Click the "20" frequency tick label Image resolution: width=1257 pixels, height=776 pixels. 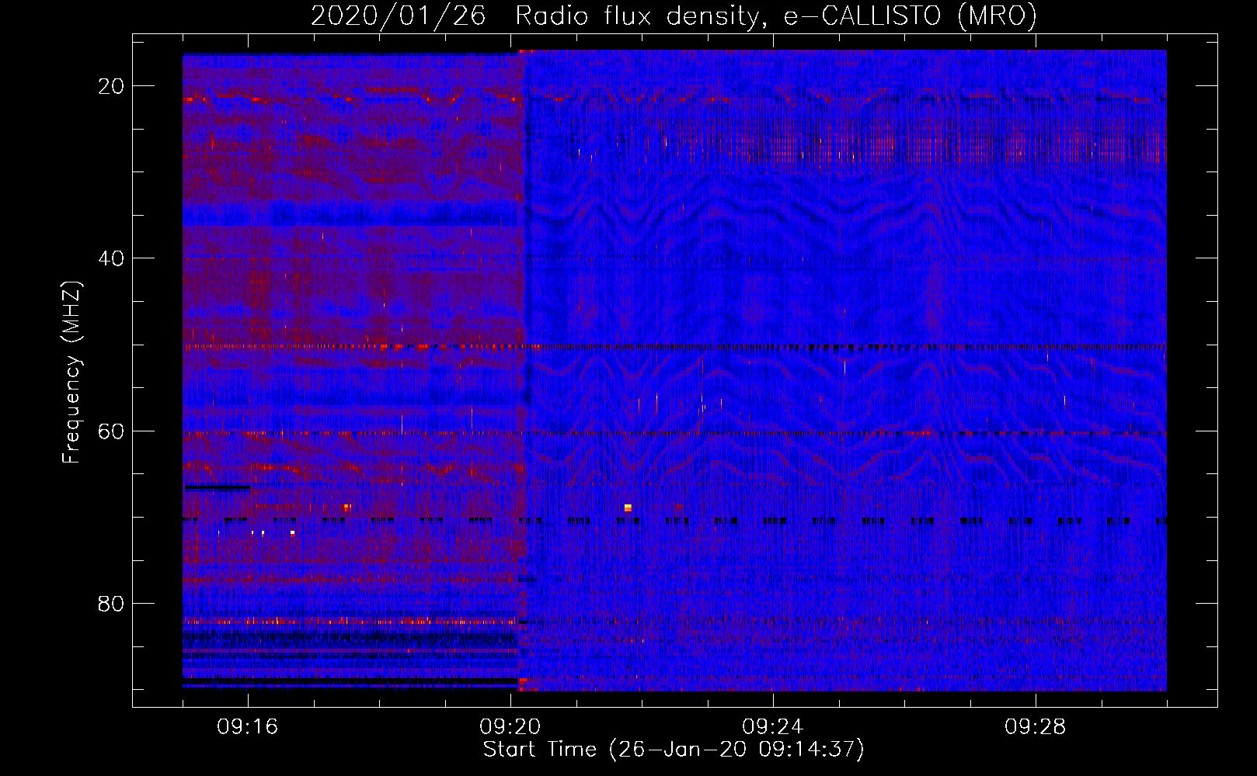click(112, 86)
